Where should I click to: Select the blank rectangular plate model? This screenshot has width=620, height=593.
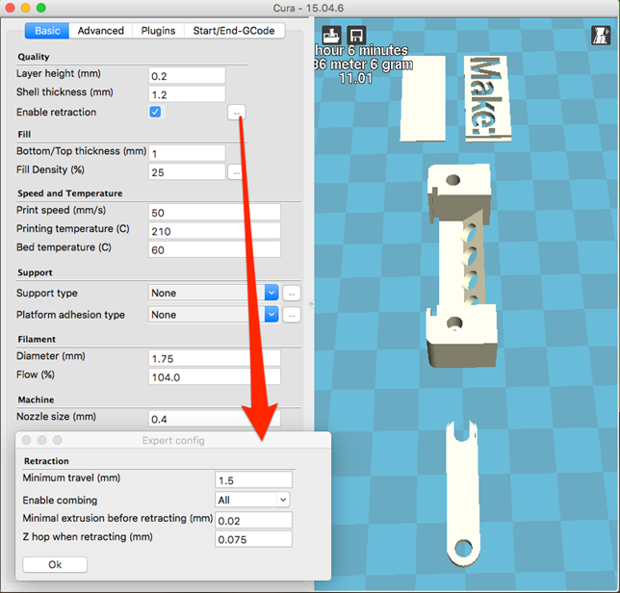[423, 98]
